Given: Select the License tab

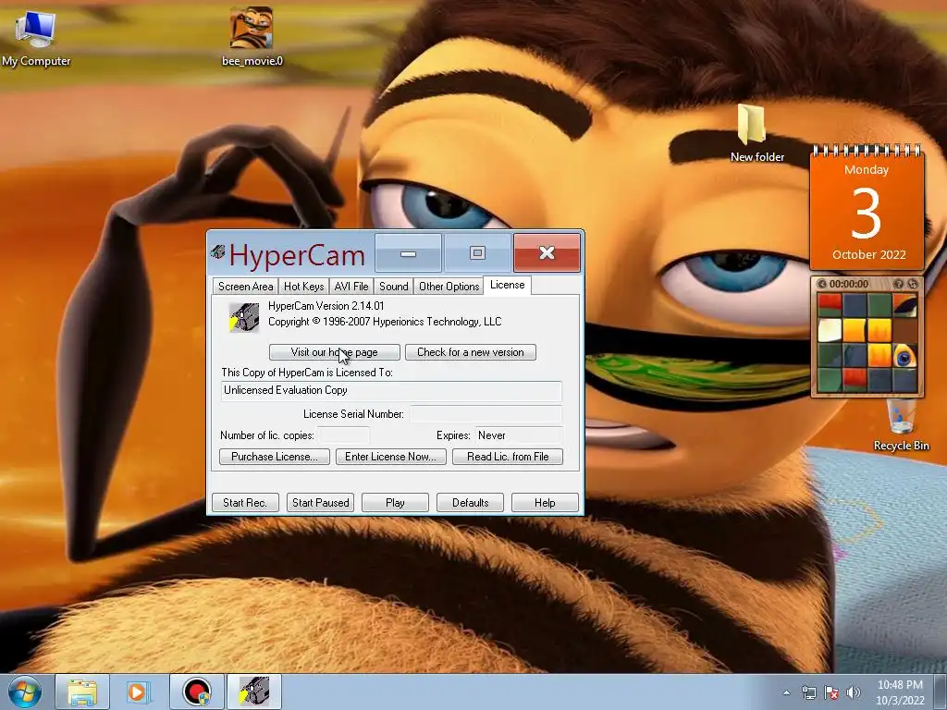Looking at the screenshot, I should pos(508,285).
